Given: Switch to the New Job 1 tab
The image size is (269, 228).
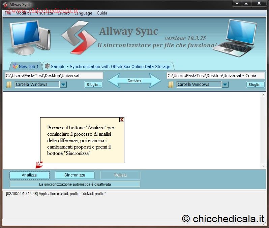Looking at the screenshot, I should [x=26, y=66].
